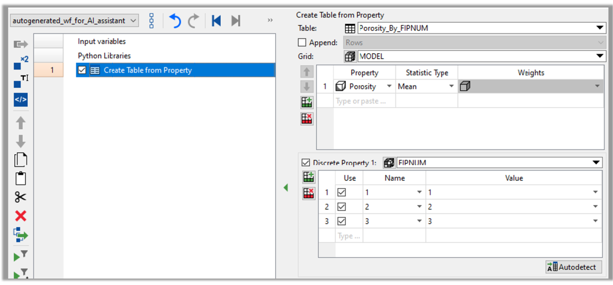Viewport: 613px width, 285px height.
Task: Jump to first step icon
Action: coord(216,21)
